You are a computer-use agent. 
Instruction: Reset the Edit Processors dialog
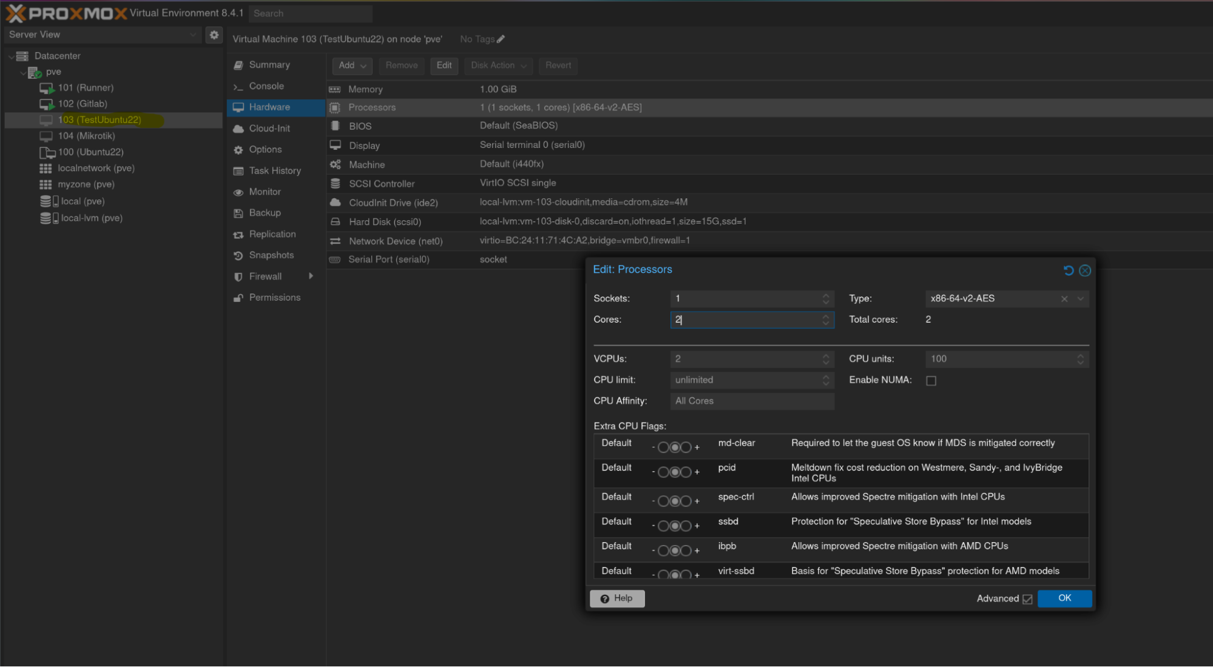coord(1069,270)
